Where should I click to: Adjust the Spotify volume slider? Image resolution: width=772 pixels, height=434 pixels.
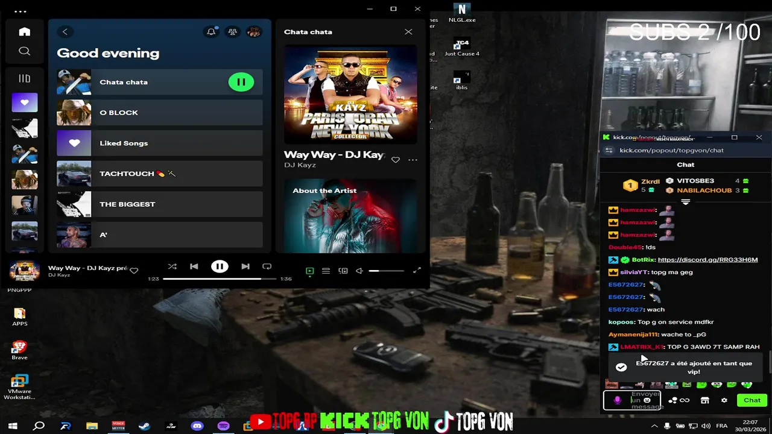coord(387,271)
